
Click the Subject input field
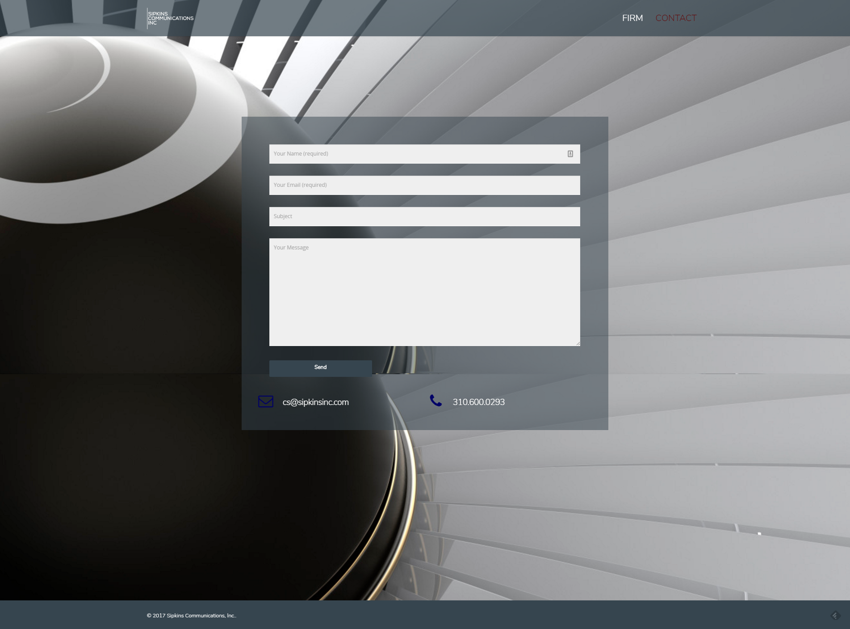(x=424, y=216)
